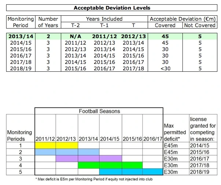Select the 2014/15 monitoring period cell in top table

21,43
